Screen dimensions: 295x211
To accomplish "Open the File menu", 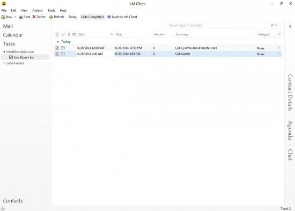I will [x=4, y=11].
